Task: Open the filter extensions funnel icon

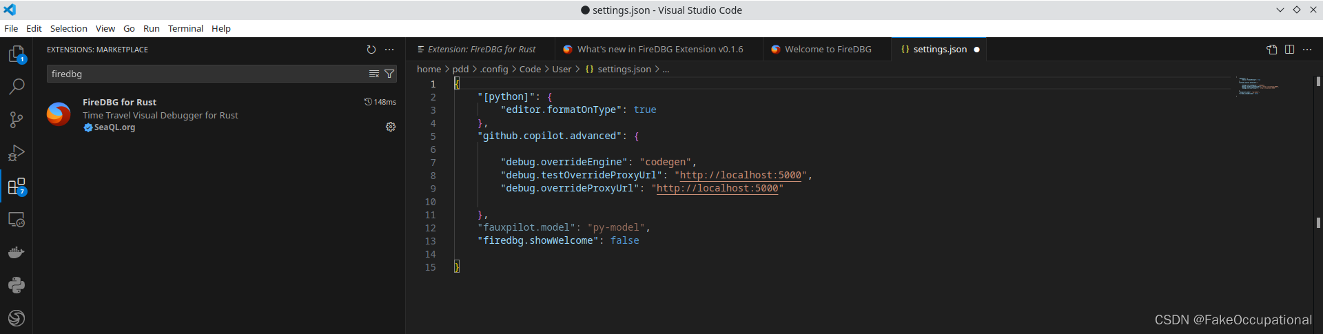Action: click(389, 74)
